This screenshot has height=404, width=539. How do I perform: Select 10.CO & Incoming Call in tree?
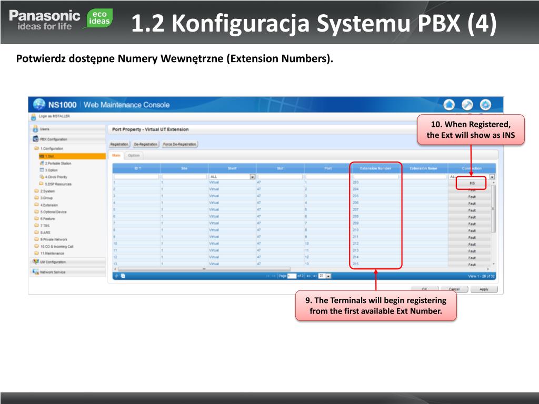(57, 246)
